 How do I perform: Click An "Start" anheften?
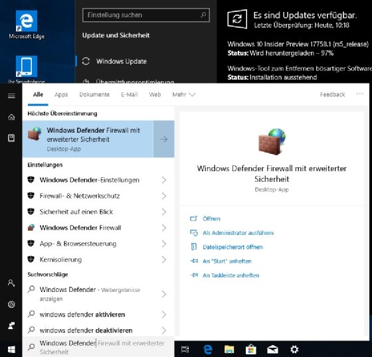tap(227, 261)
